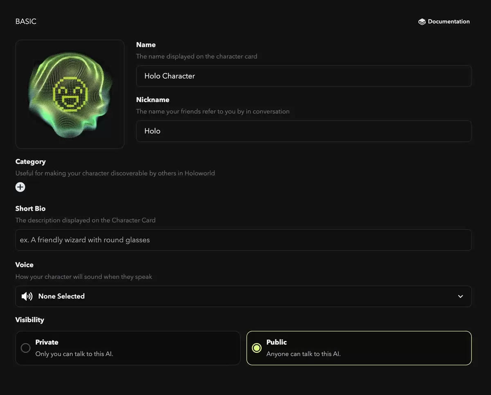Click the speaker icon in the Voice selector
Image resolution: width=491 pixels, height=395 pixels.
pyautogui.click(x=27, y=296)
